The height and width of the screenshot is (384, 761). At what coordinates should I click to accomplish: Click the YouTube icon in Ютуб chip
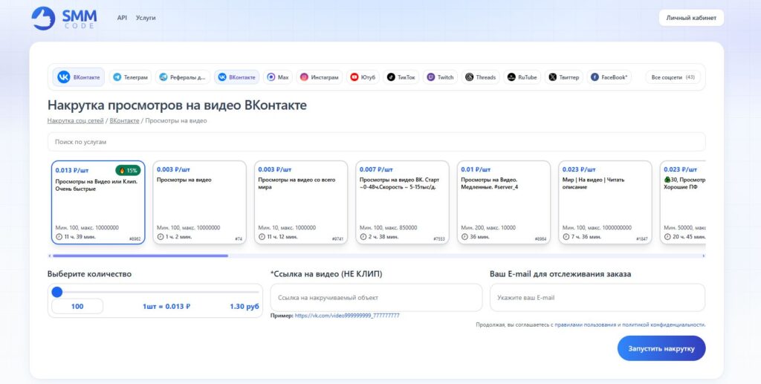point(354,77)
